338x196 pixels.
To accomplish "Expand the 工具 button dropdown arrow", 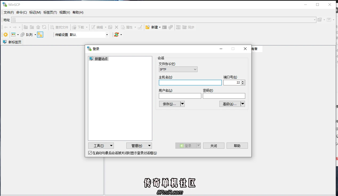I will (x=111, y=145).
